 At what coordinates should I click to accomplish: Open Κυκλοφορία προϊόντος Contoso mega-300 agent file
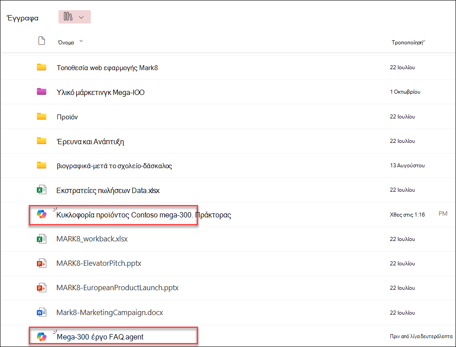pyautogui.click(x=144, y=215)
